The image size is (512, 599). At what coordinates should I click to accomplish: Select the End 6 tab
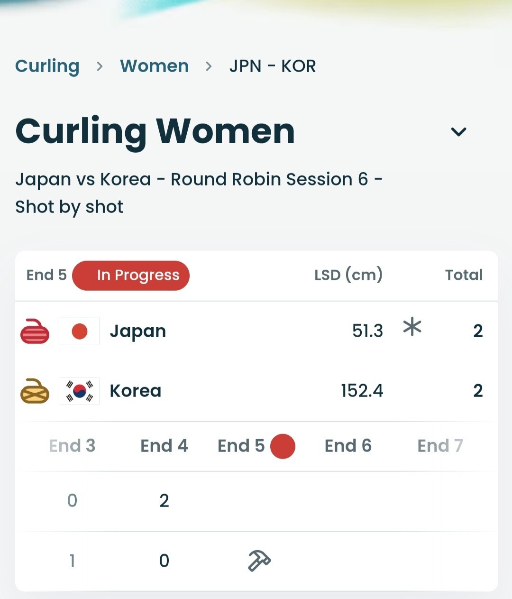348,446
